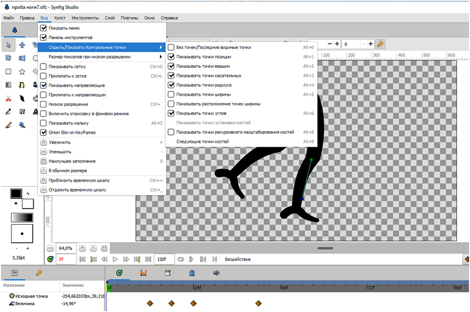The image size is (470, 312).
Task: Enable 'Показывать сетку' checkbox
Action: point(43,66)
